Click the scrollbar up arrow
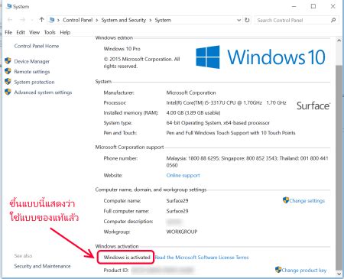Image resolution: width=344 pixels, height=279 pixels. (339, 41)
